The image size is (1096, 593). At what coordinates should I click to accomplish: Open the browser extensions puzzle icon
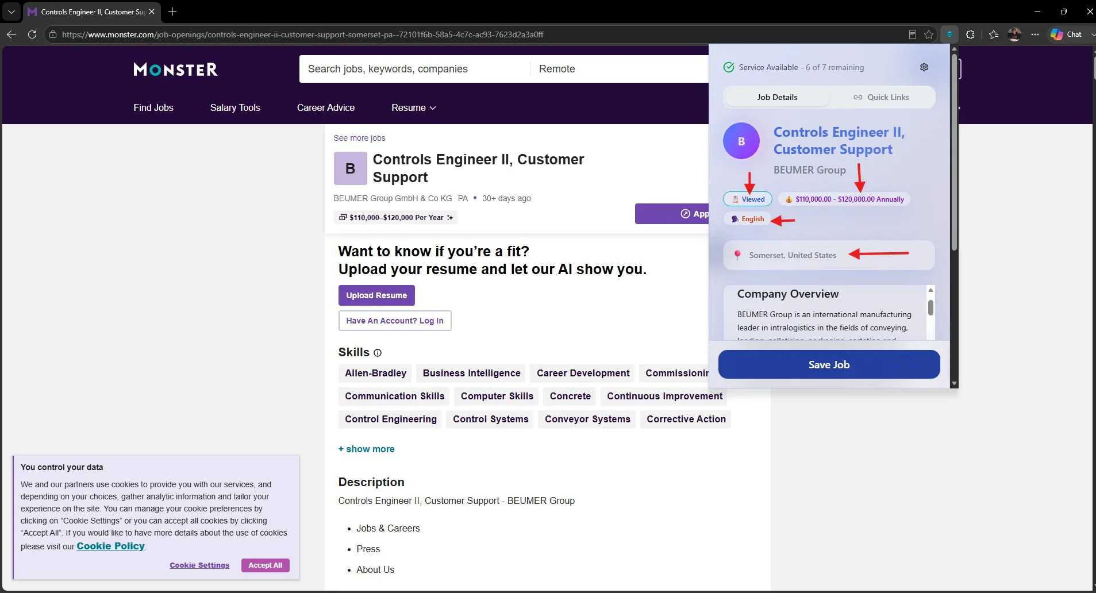point(970,34)
